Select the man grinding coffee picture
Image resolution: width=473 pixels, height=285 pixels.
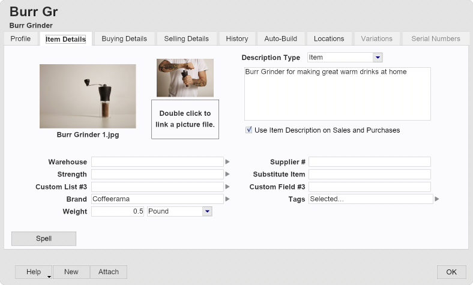(x=185, y=78)
